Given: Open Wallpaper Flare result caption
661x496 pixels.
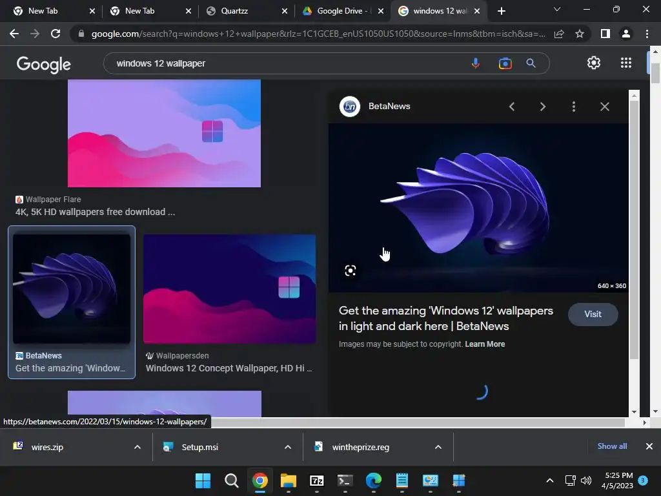Looking at the screenshot, I should (96, 212).
